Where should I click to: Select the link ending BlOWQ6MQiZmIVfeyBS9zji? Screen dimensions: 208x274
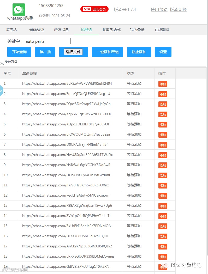tap(66, 134)
